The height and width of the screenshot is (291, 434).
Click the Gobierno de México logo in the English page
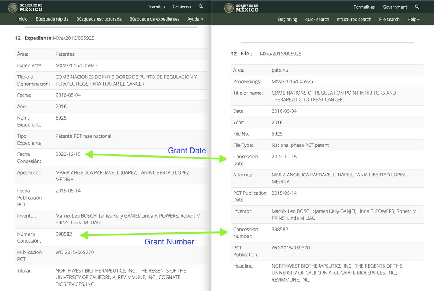(x=241, y=7)
